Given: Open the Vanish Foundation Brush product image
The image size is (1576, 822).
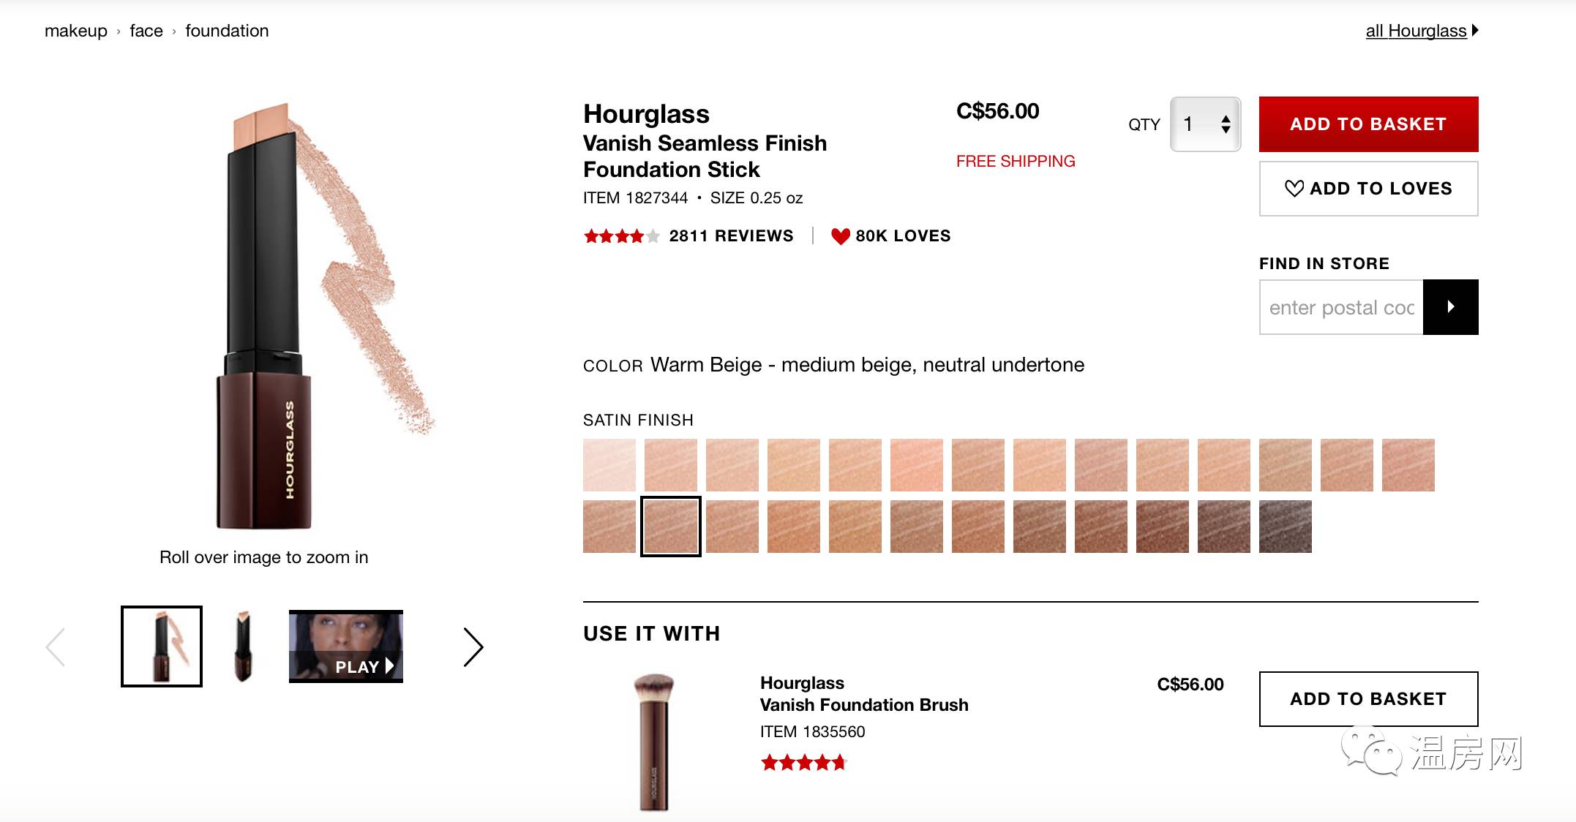Looking at the screenshot, I should pos(653,742).
